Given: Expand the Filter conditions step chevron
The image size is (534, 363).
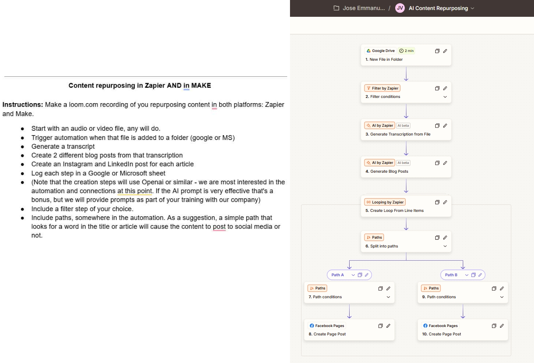Looking at the screenshot, I should pos(445,97).
